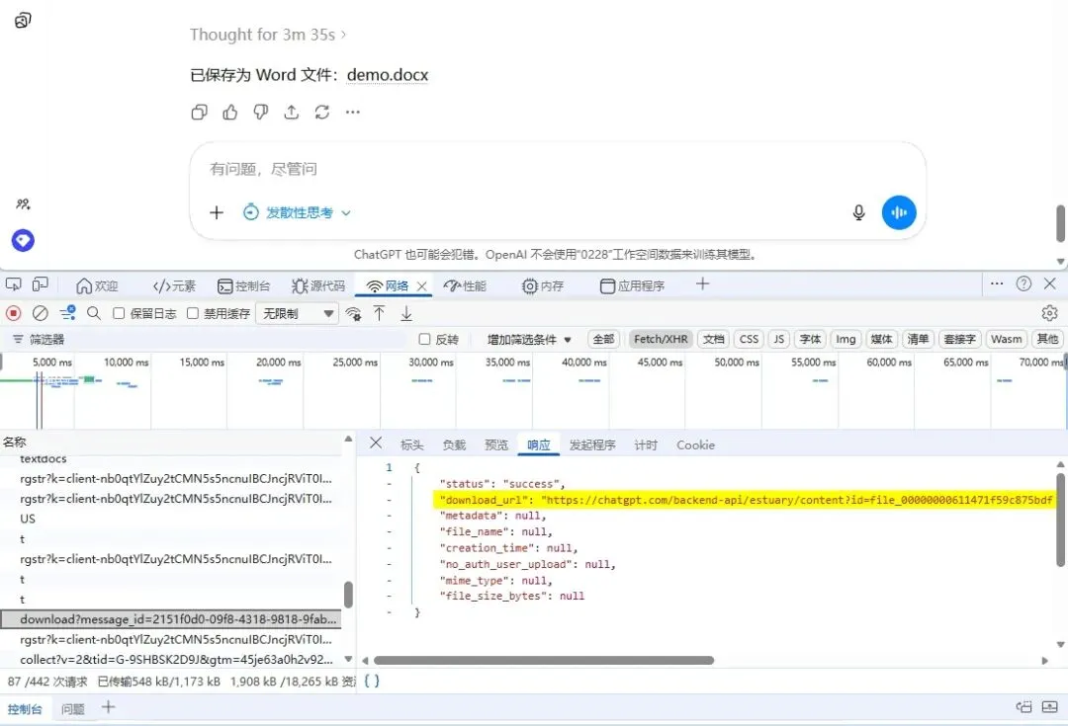Image resolution: width=1068 pixels, height=726 pixels.
Task: Export HAR file with the down arrow
Action: click(x=406, y=313)
